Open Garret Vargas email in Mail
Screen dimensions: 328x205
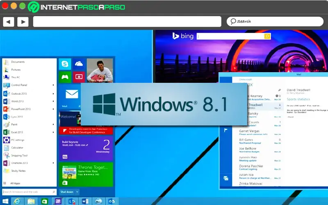click(x=260, y=132)
